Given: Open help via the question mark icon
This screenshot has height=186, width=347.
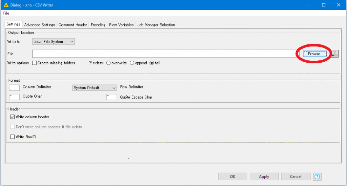Looking at the screenshot, I should click(317, 177).
